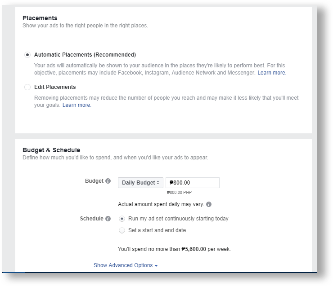Choose Run my ad set continuously option
This screenshot has height=286, width=333.
point(122,219)
